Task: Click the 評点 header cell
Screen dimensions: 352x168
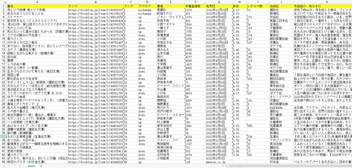Action: point(239,6)
